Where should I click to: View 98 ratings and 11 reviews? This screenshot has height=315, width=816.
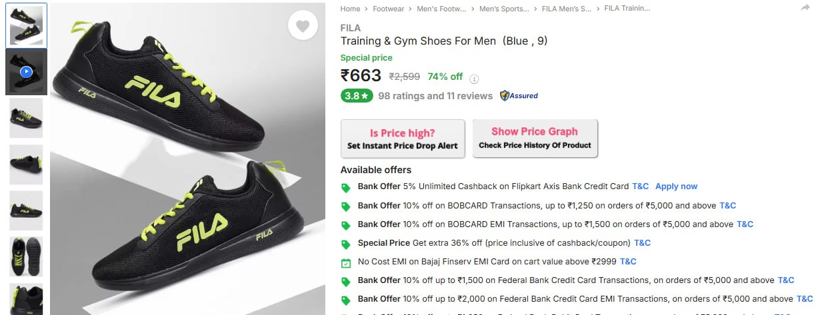(x=435, y=96)
